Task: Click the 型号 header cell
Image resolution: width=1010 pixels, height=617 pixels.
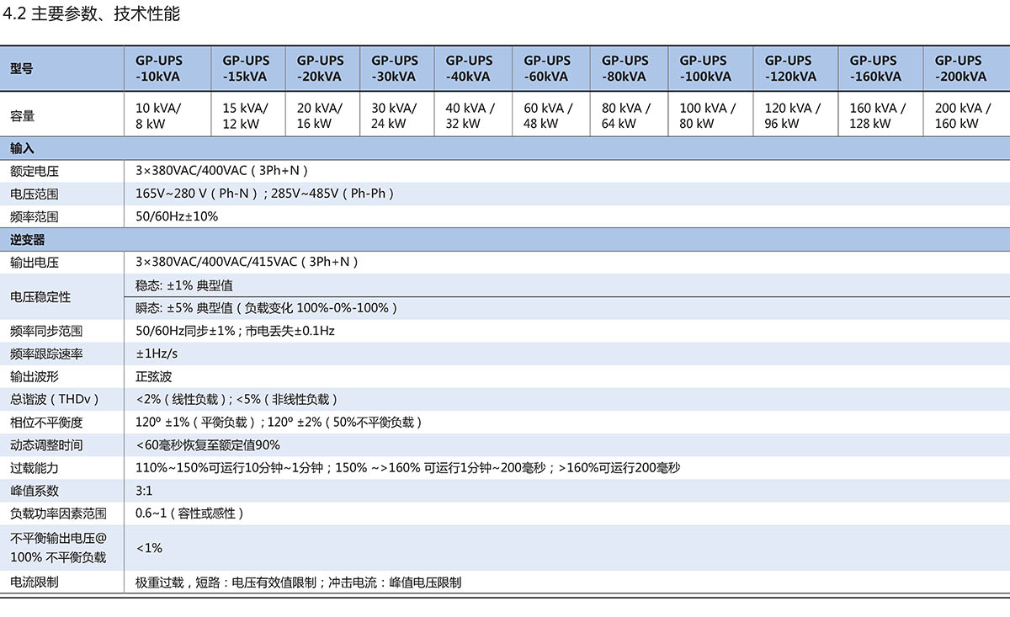Action: (x=22, y=69)
